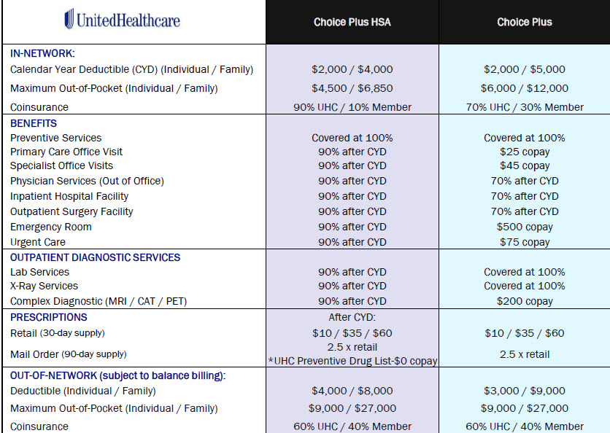
Task: Click the $500 copay Emergency Room value
Action: pyautogui.click(x=525, y=227)
